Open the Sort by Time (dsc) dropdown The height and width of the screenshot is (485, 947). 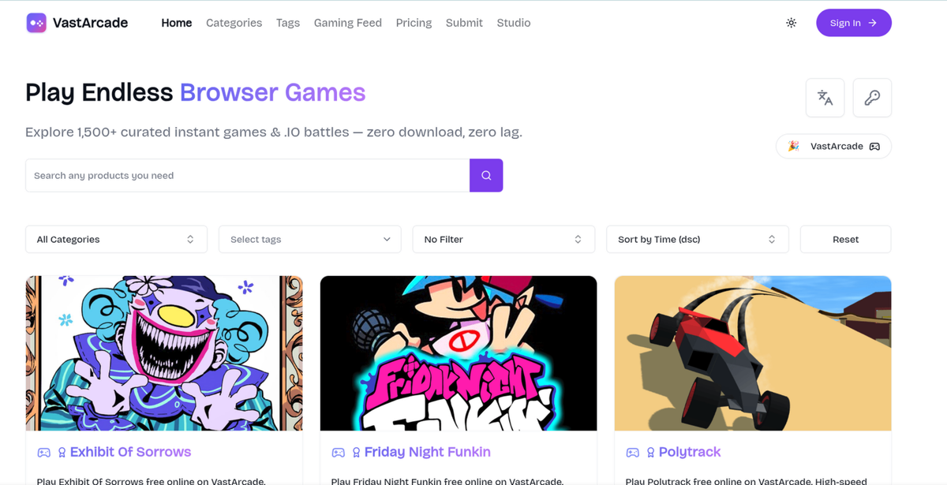[x=698, y=239]
